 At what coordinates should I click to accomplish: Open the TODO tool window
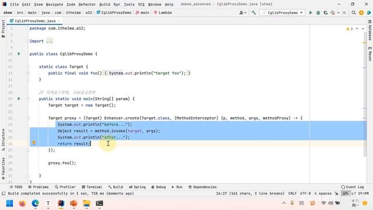pos(16,187)
